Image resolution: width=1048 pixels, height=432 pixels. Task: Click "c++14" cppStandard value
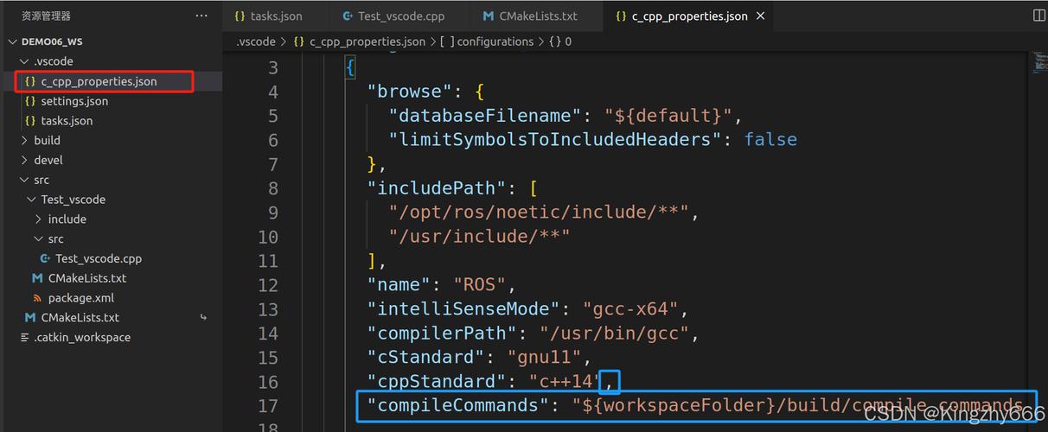coord(566,382)
